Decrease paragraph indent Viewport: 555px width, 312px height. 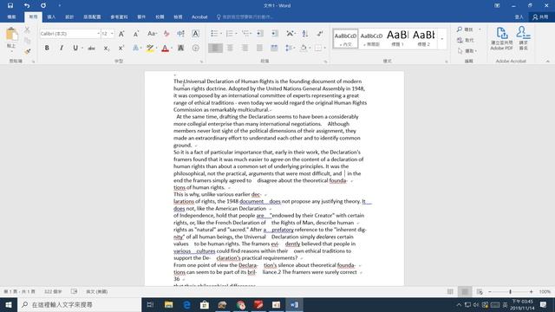260,34
